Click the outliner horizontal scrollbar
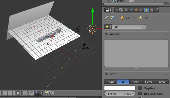This screenshot has height=98, width=170. coord(134,4)
